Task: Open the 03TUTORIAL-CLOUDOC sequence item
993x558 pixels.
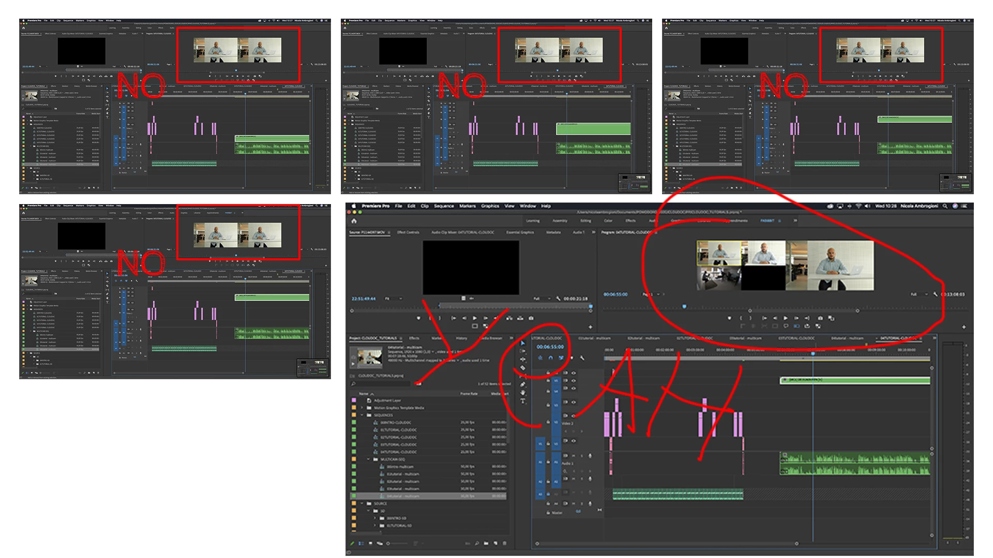Action: [x=398, y=444]
